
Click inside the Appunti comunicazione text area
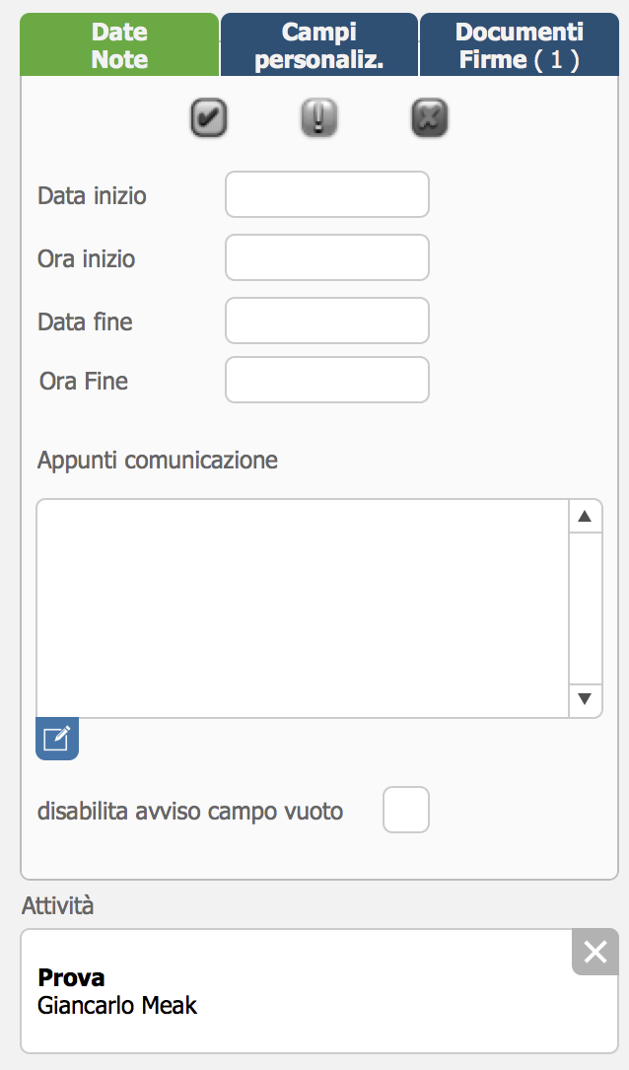[303, 608]
